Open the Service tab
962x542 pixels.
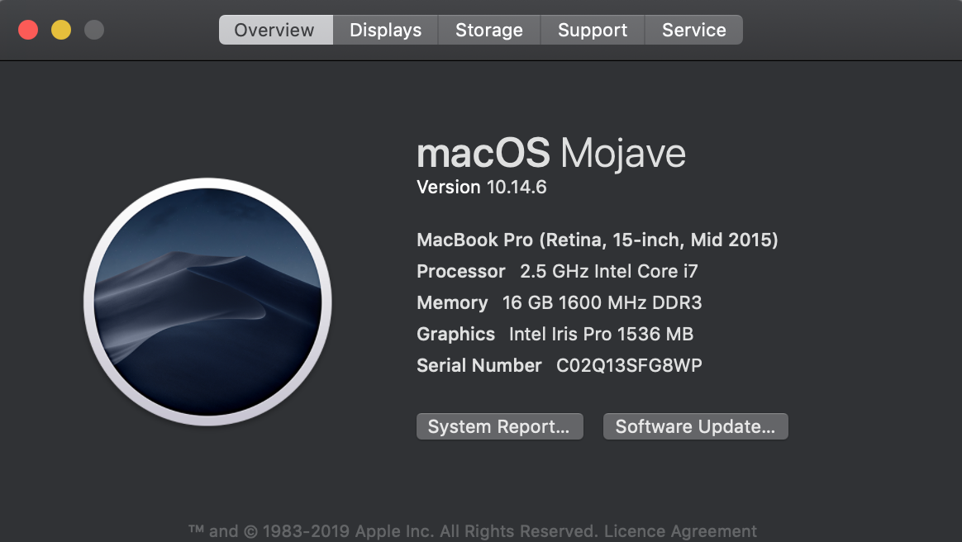click(x=694, y=30)
